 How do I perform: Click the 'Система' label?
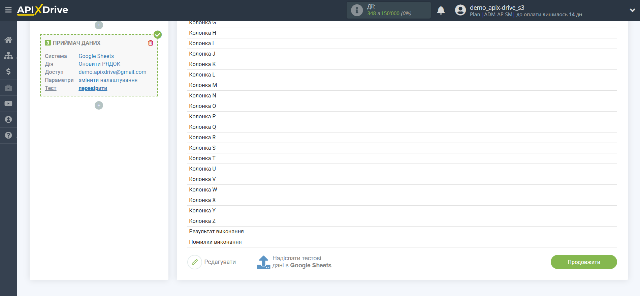[56, 56]
